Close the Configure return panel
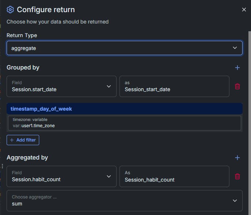The width and height of the screenshot is (251, 215). tap(244, 10)
